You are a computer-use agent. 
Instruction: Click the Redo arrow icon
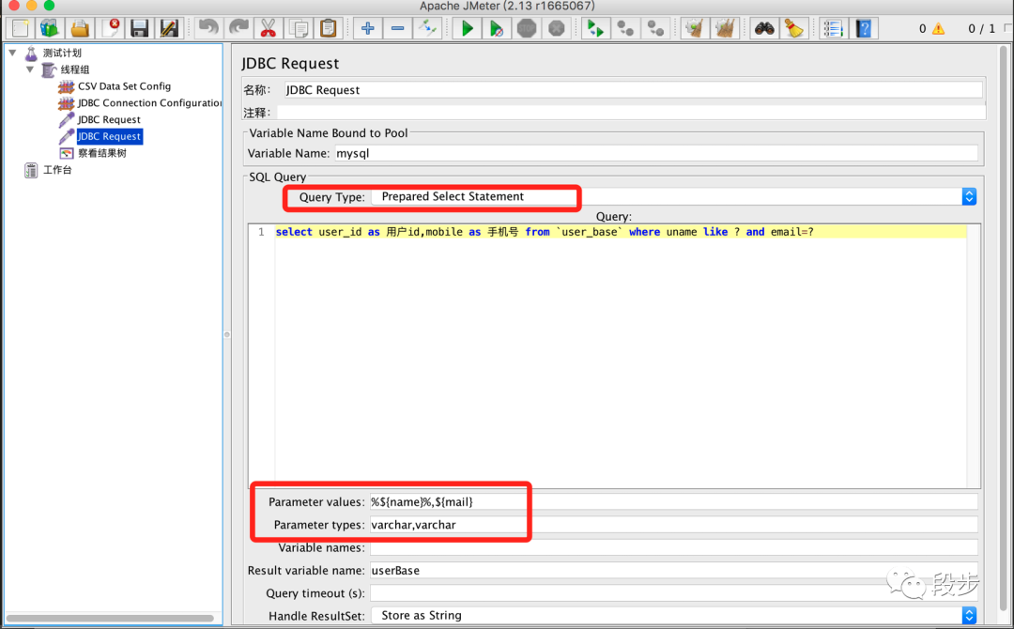coord(238,28)
